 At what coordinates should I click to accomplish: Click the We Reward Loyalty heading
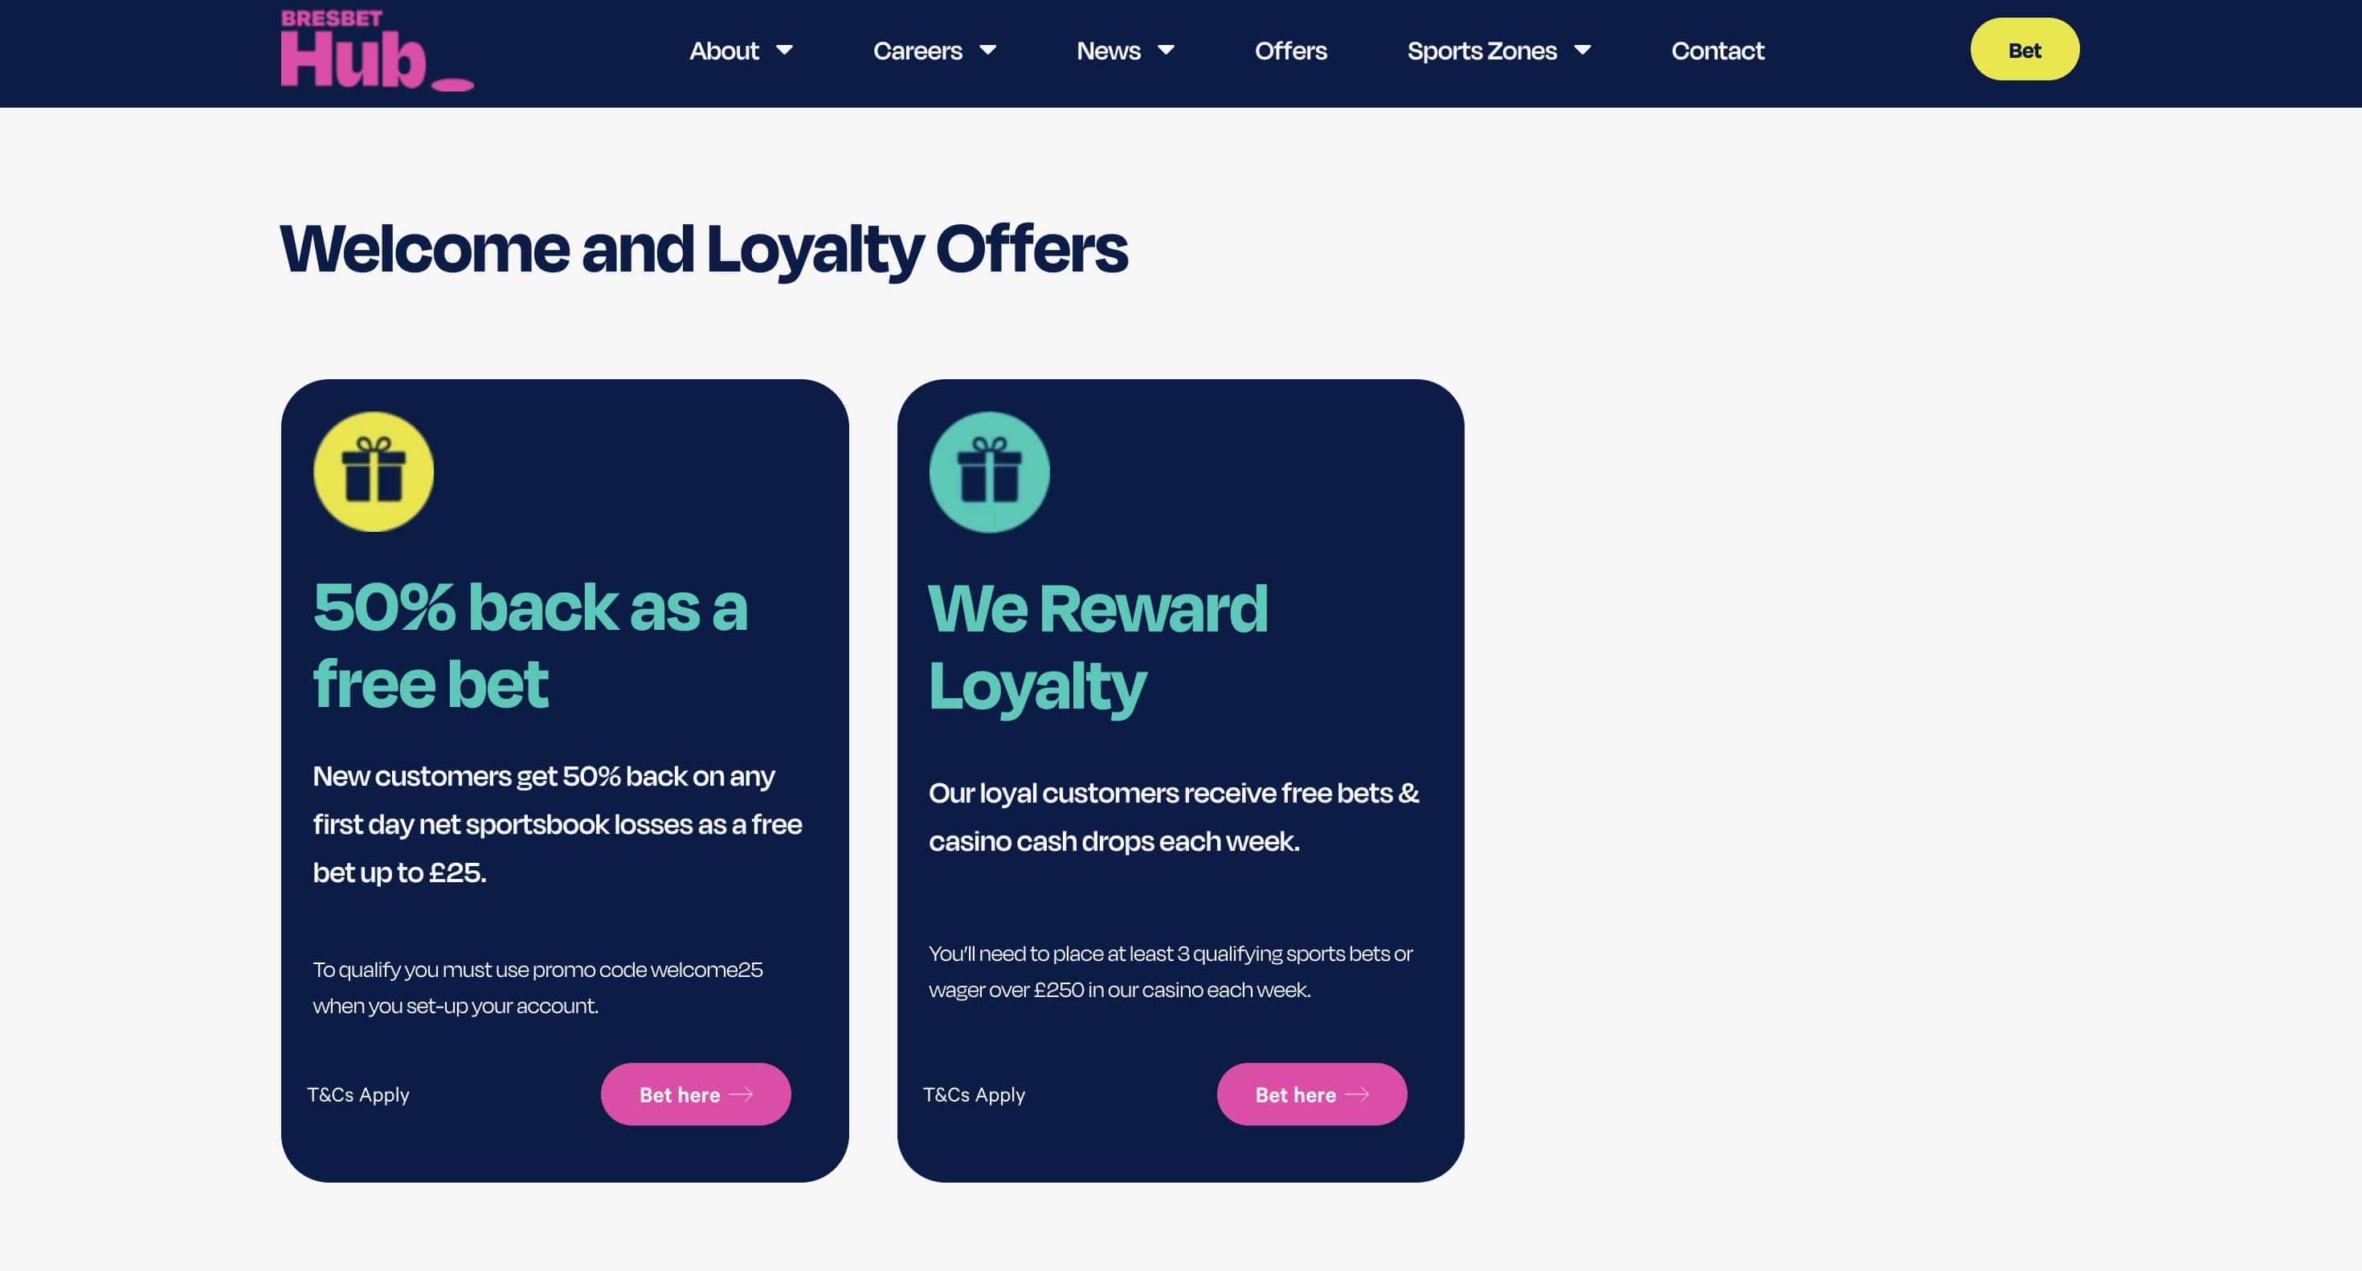(1097, 648)
